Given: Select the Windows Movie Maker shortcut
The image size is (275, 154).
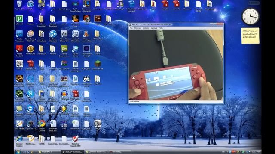Looking at the screenshot, I should click(86, 36).
